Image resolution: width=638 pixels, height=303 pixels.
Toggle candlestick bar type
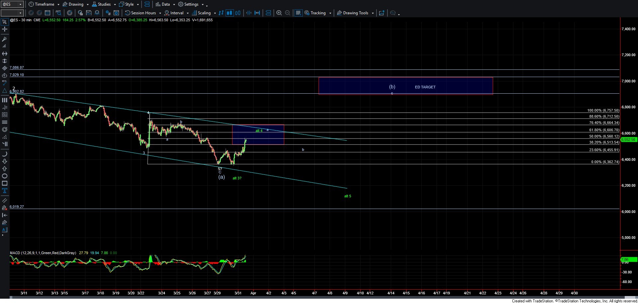pyautogui.click(x=229, y=13)
